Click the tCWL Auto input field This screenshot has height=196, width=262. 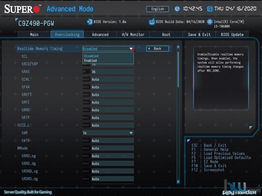click(113, 79)
